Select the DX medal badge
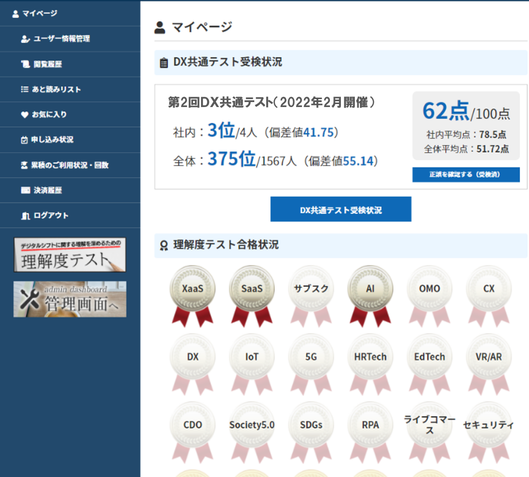 pos(193,364)
